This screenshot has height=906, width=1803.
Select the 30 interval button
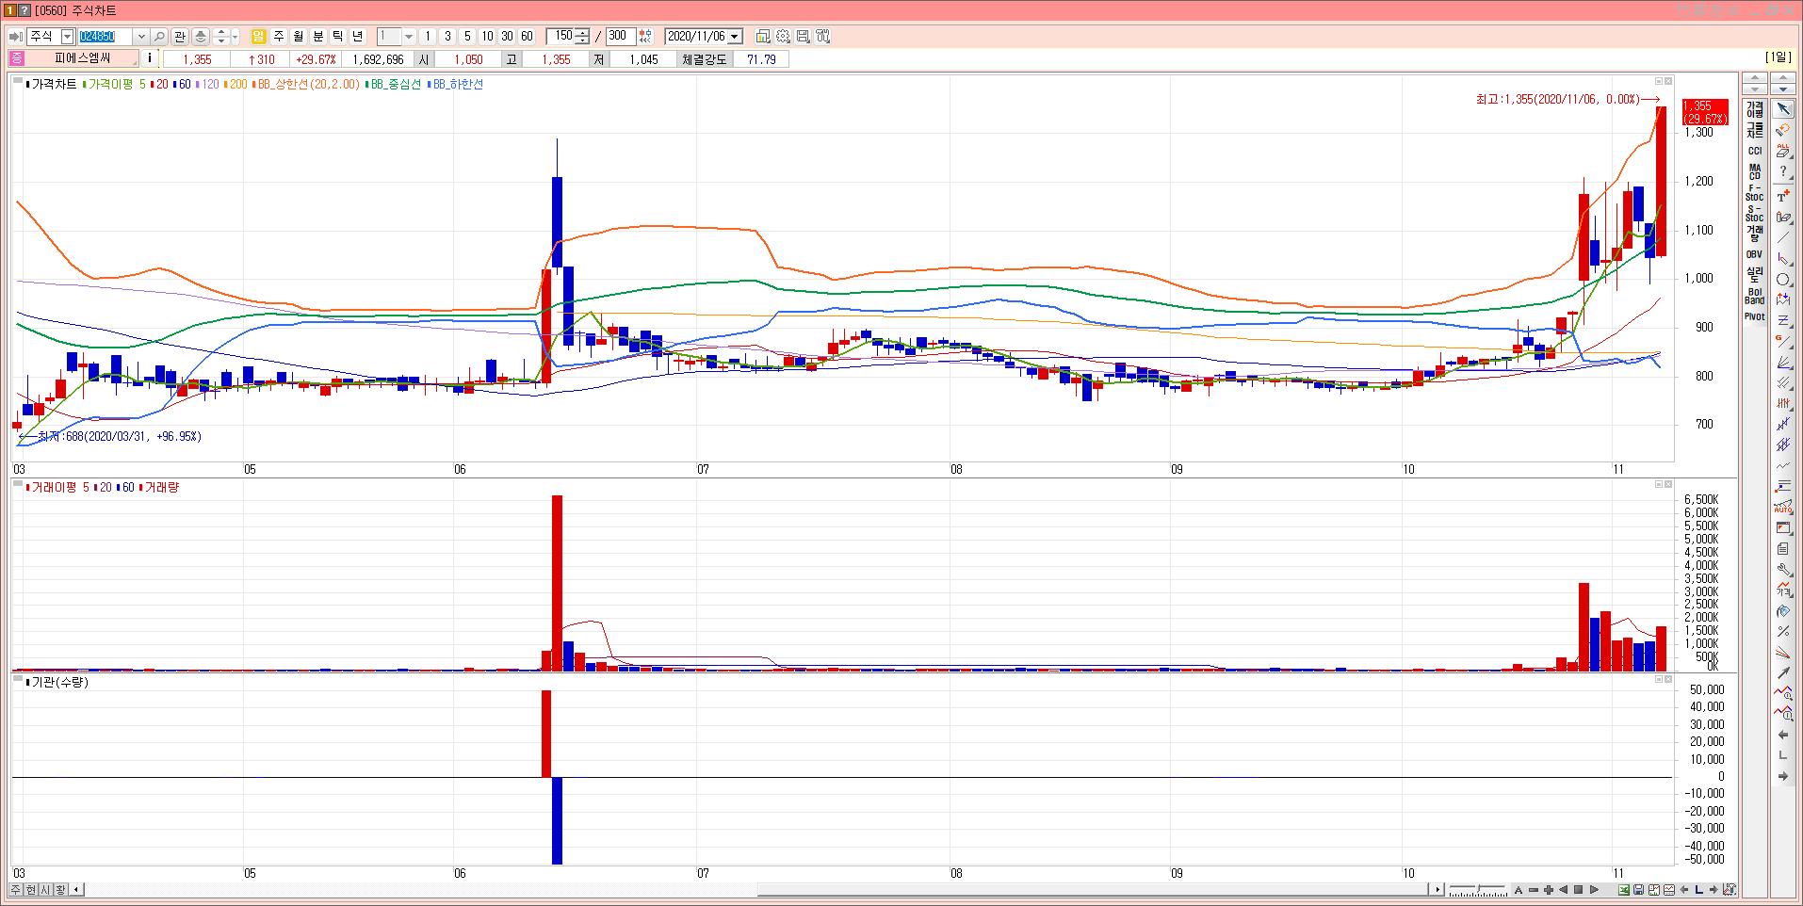pos(507,36)
